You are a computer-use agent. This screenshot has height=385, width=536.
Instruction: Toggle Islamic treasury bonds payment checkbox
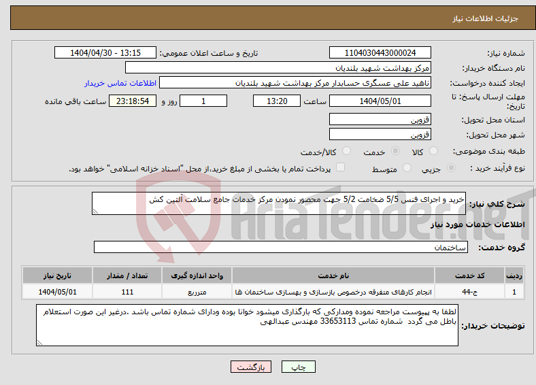(x=341, y=167)
